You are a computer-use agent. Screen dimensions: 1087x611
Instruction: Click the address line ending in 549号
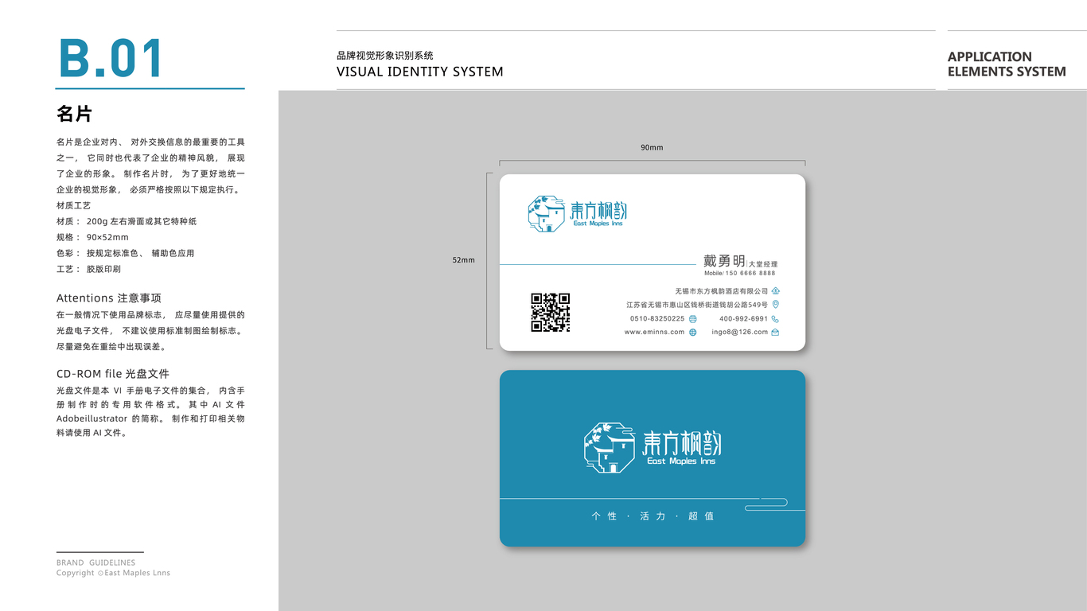pyautogui.click(x=697, y=305)
